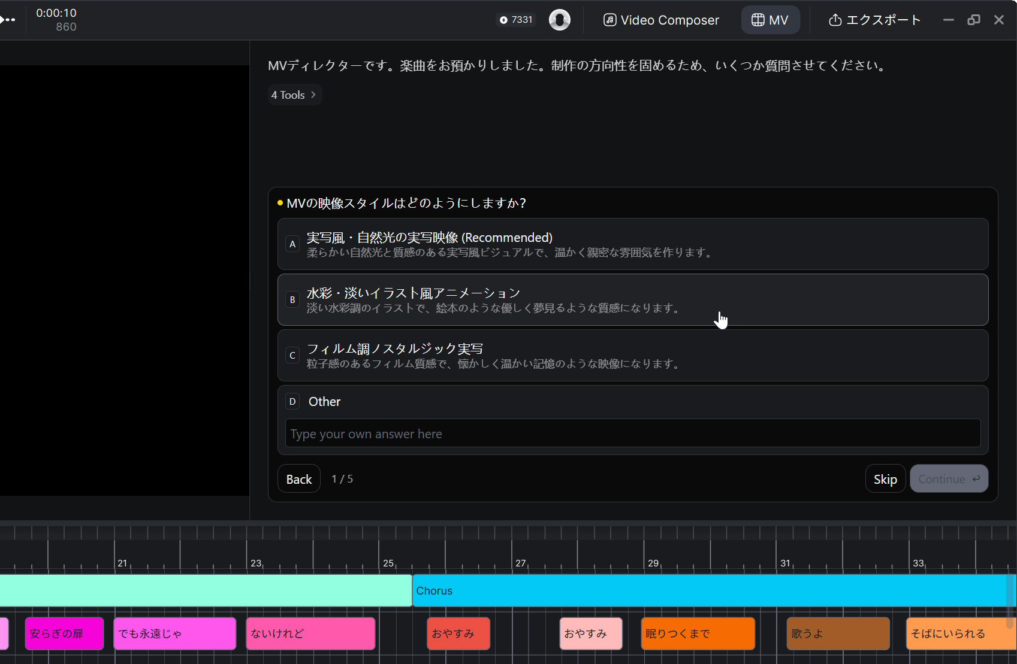Focus the 'Type your own answer here' field
This screenshot has width=1017, height=664.
click(x=633, y=433)
